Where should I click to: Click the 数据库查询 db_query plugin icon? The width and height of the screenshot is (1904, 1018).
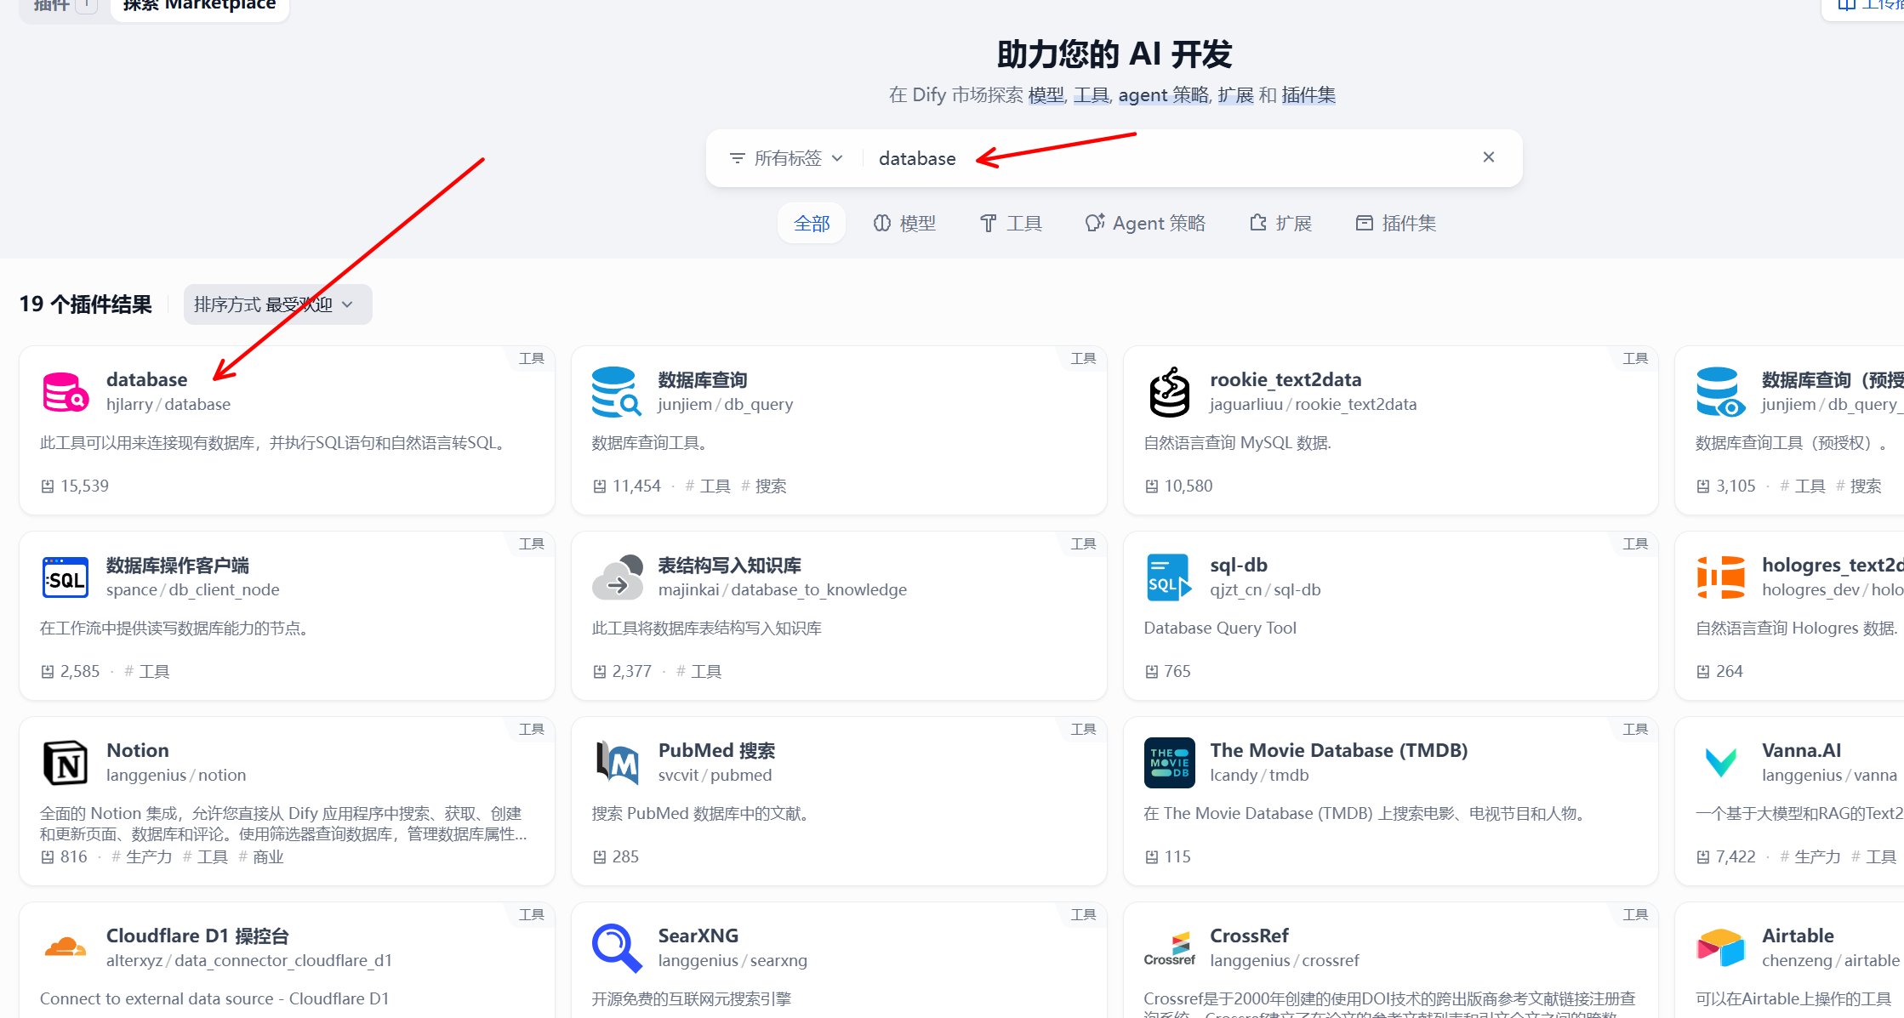tap(616, 392)
